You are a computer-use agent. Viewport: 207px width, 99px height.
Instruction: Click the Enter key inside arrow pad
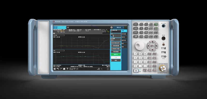click(152, 45)
